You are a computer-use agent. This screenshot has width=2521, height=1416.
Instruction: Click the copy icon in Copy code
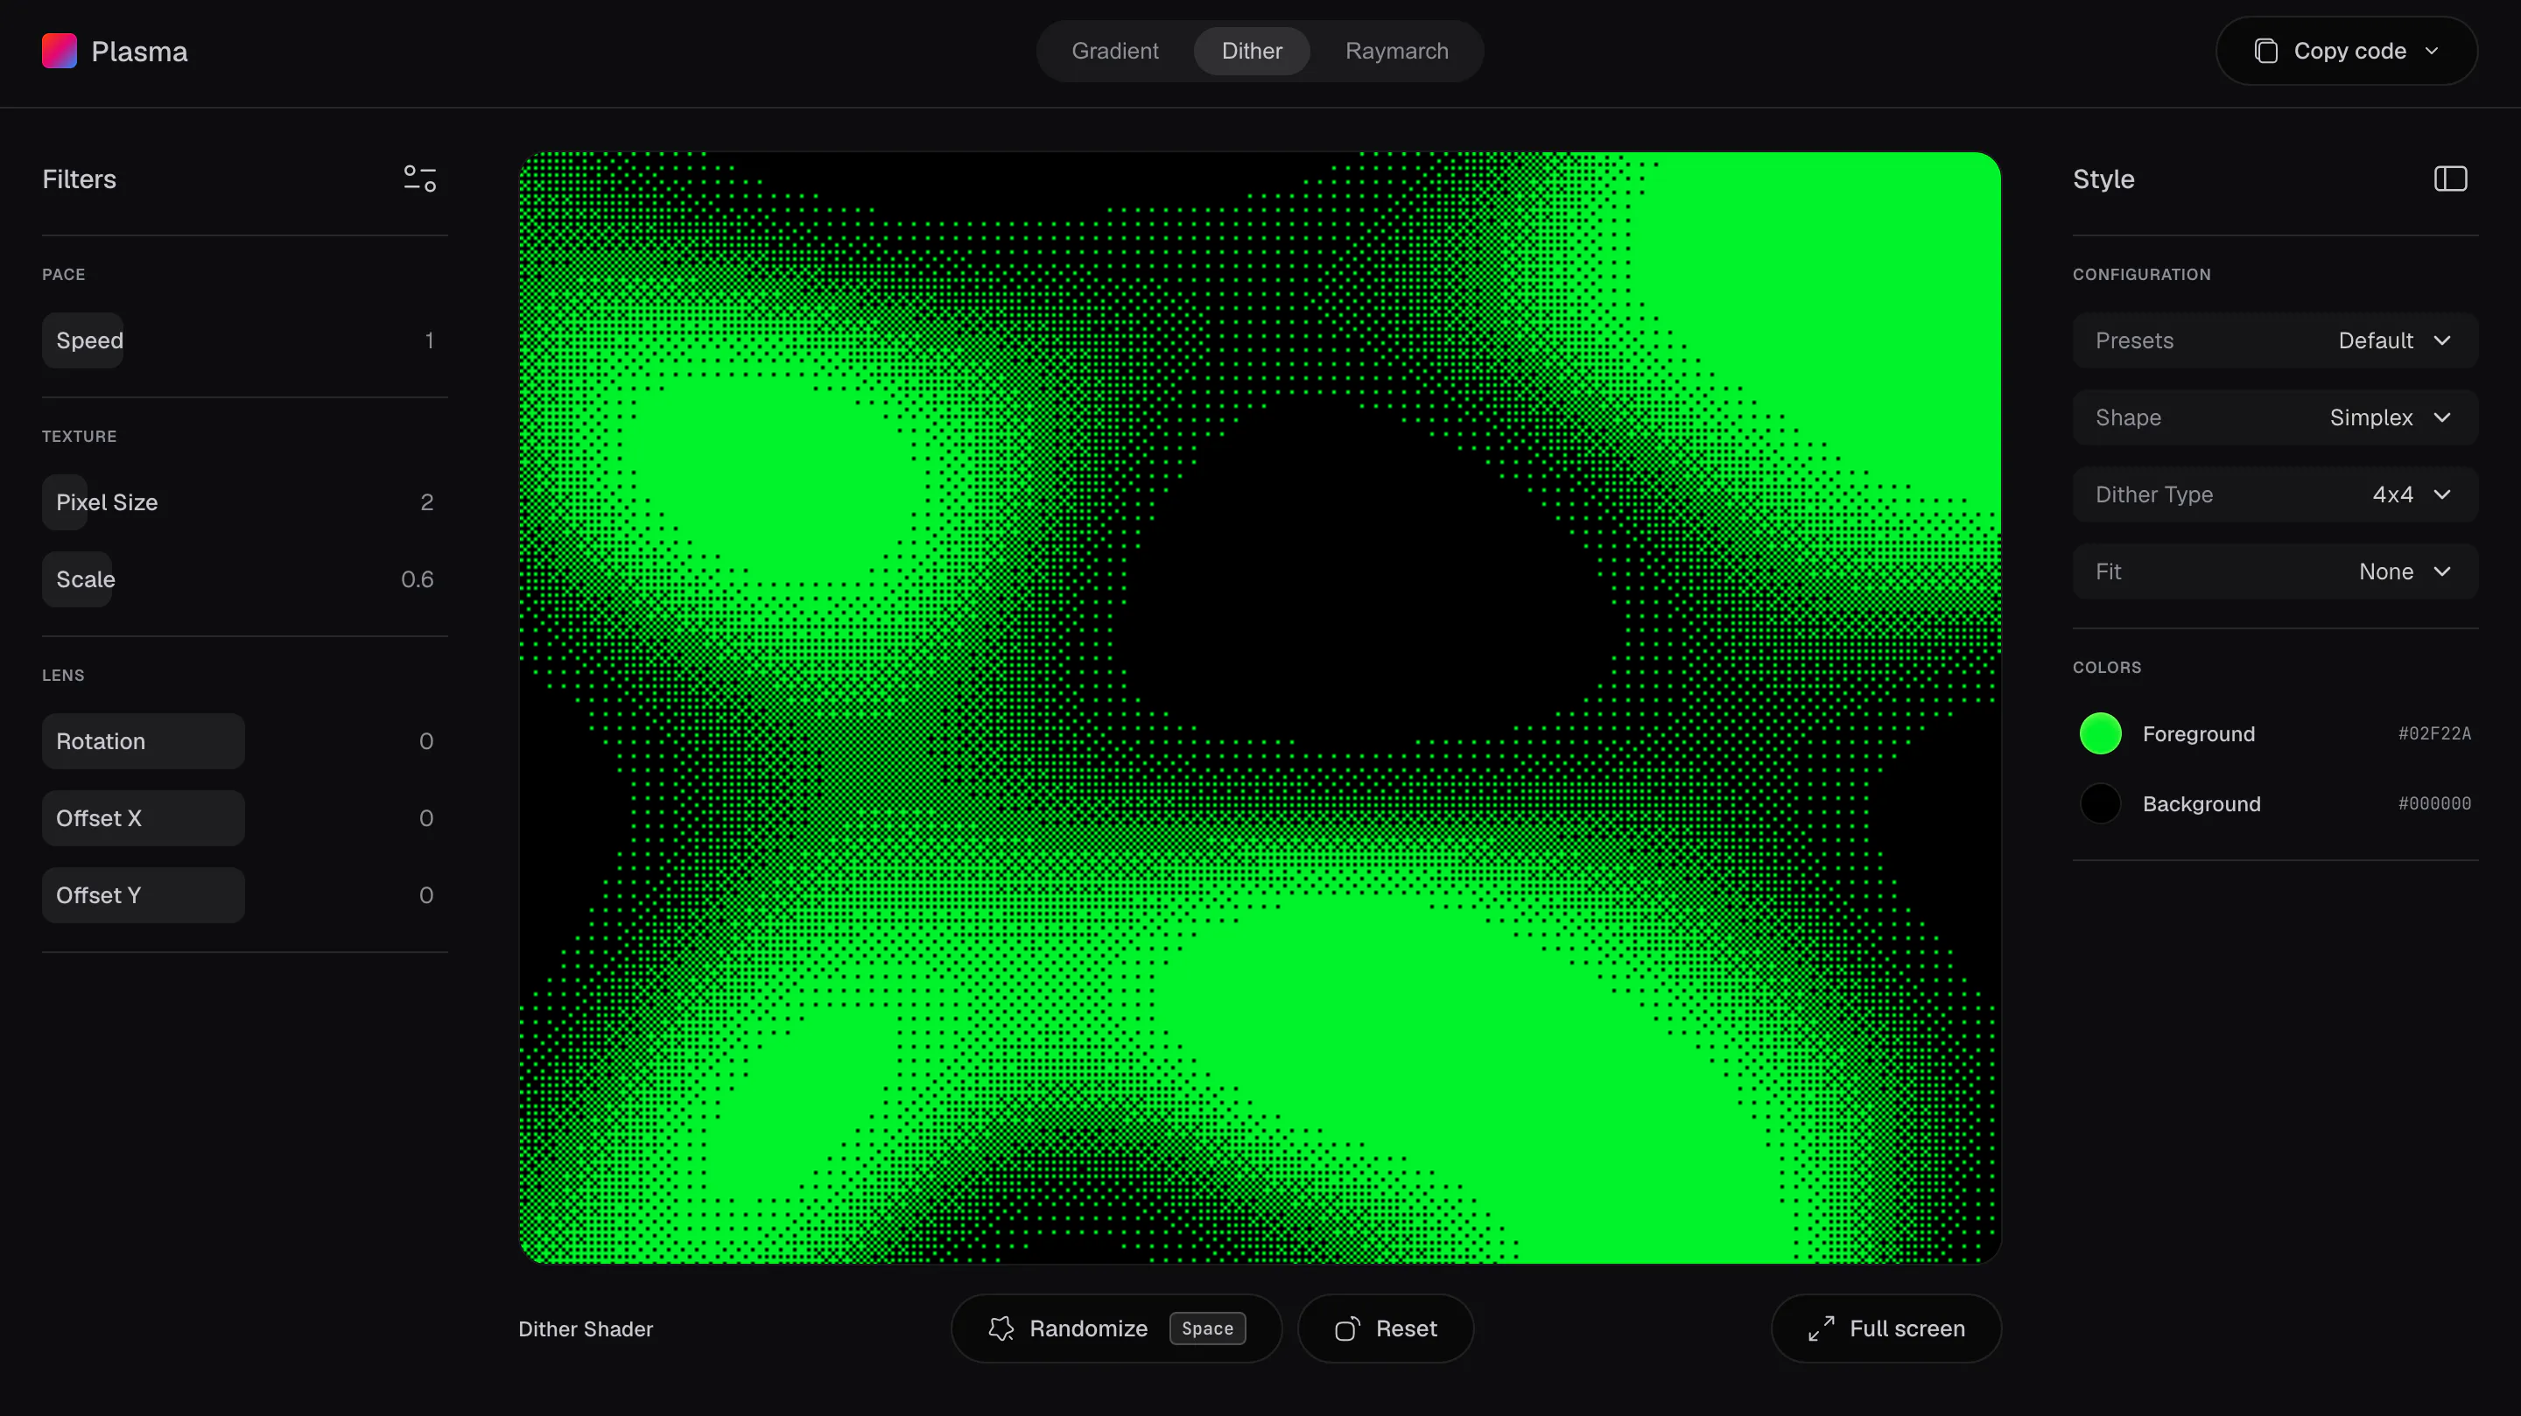coord(2265,51)
